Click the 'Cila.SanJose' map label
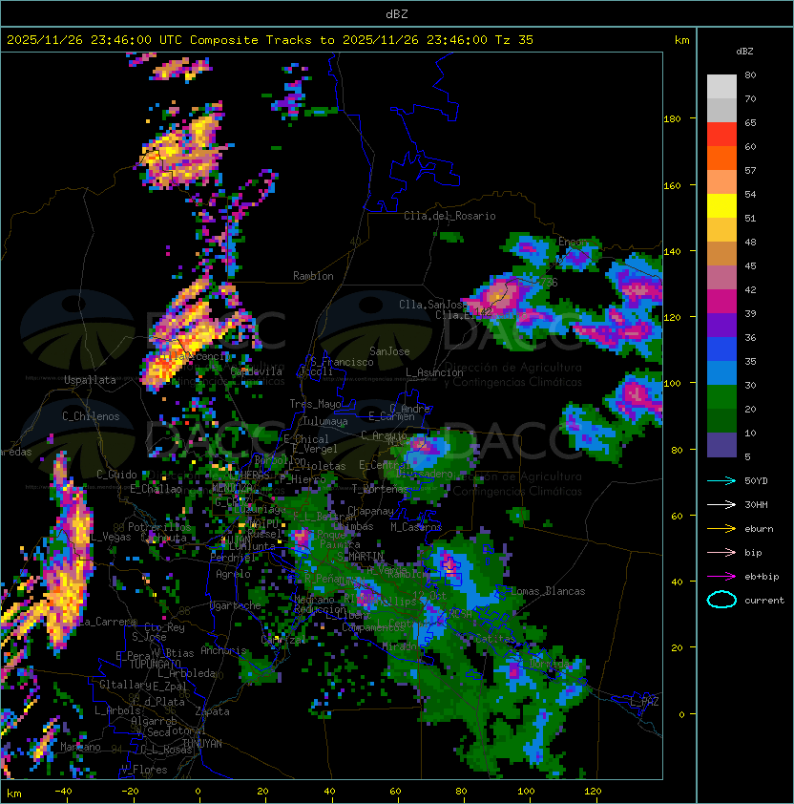The image size is (794, 804). point(431,305)
